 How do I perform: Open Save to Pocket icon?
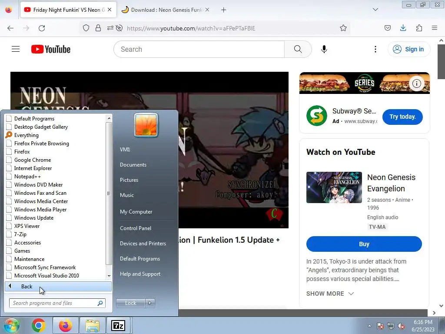pos(387,28)
